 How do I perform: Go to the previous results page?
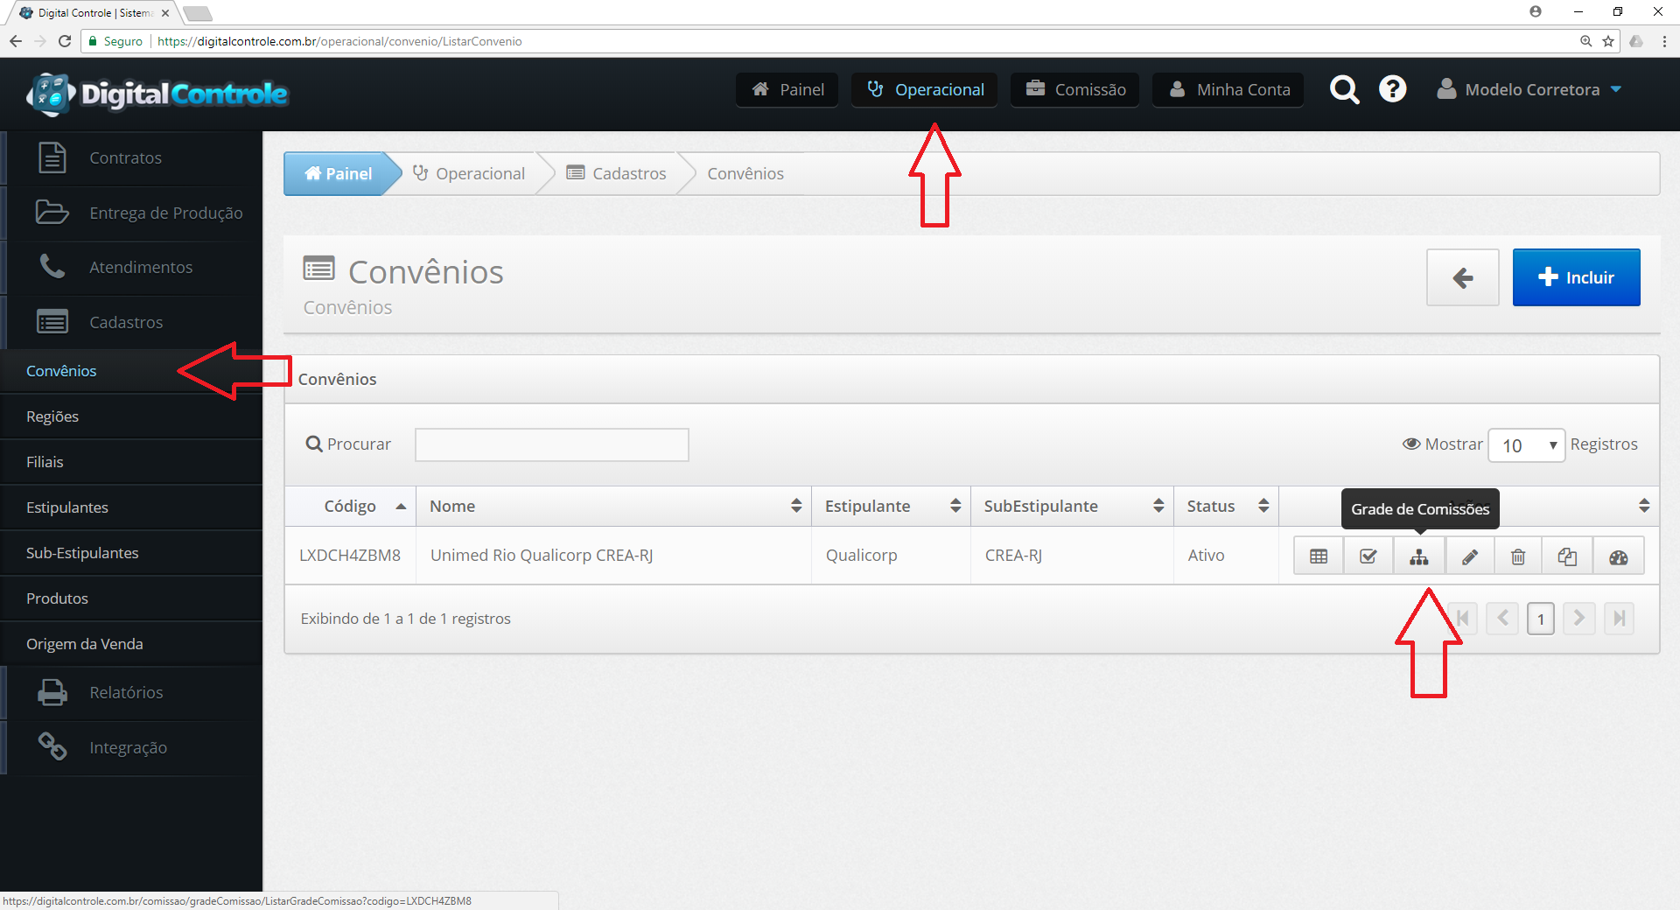coord(1502,619)
